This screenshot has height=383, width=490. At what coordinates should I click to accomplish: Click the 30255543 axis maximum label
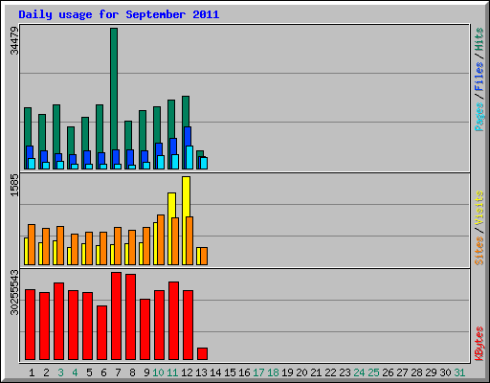(14, 292)
